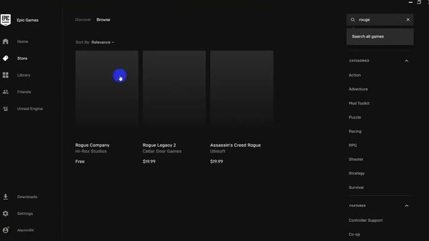The height and width of the screenshot is (241, 429).
Task: Click the Rogue Company title
Action: [93, 145]
